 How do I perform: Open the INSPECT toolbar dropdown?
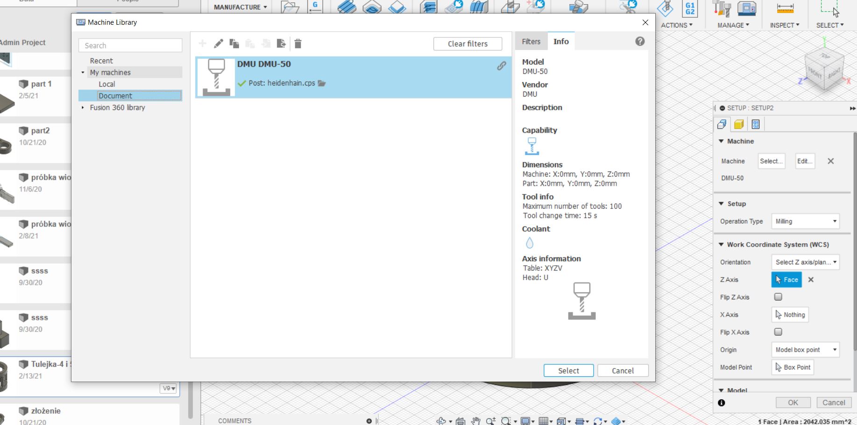785,25
